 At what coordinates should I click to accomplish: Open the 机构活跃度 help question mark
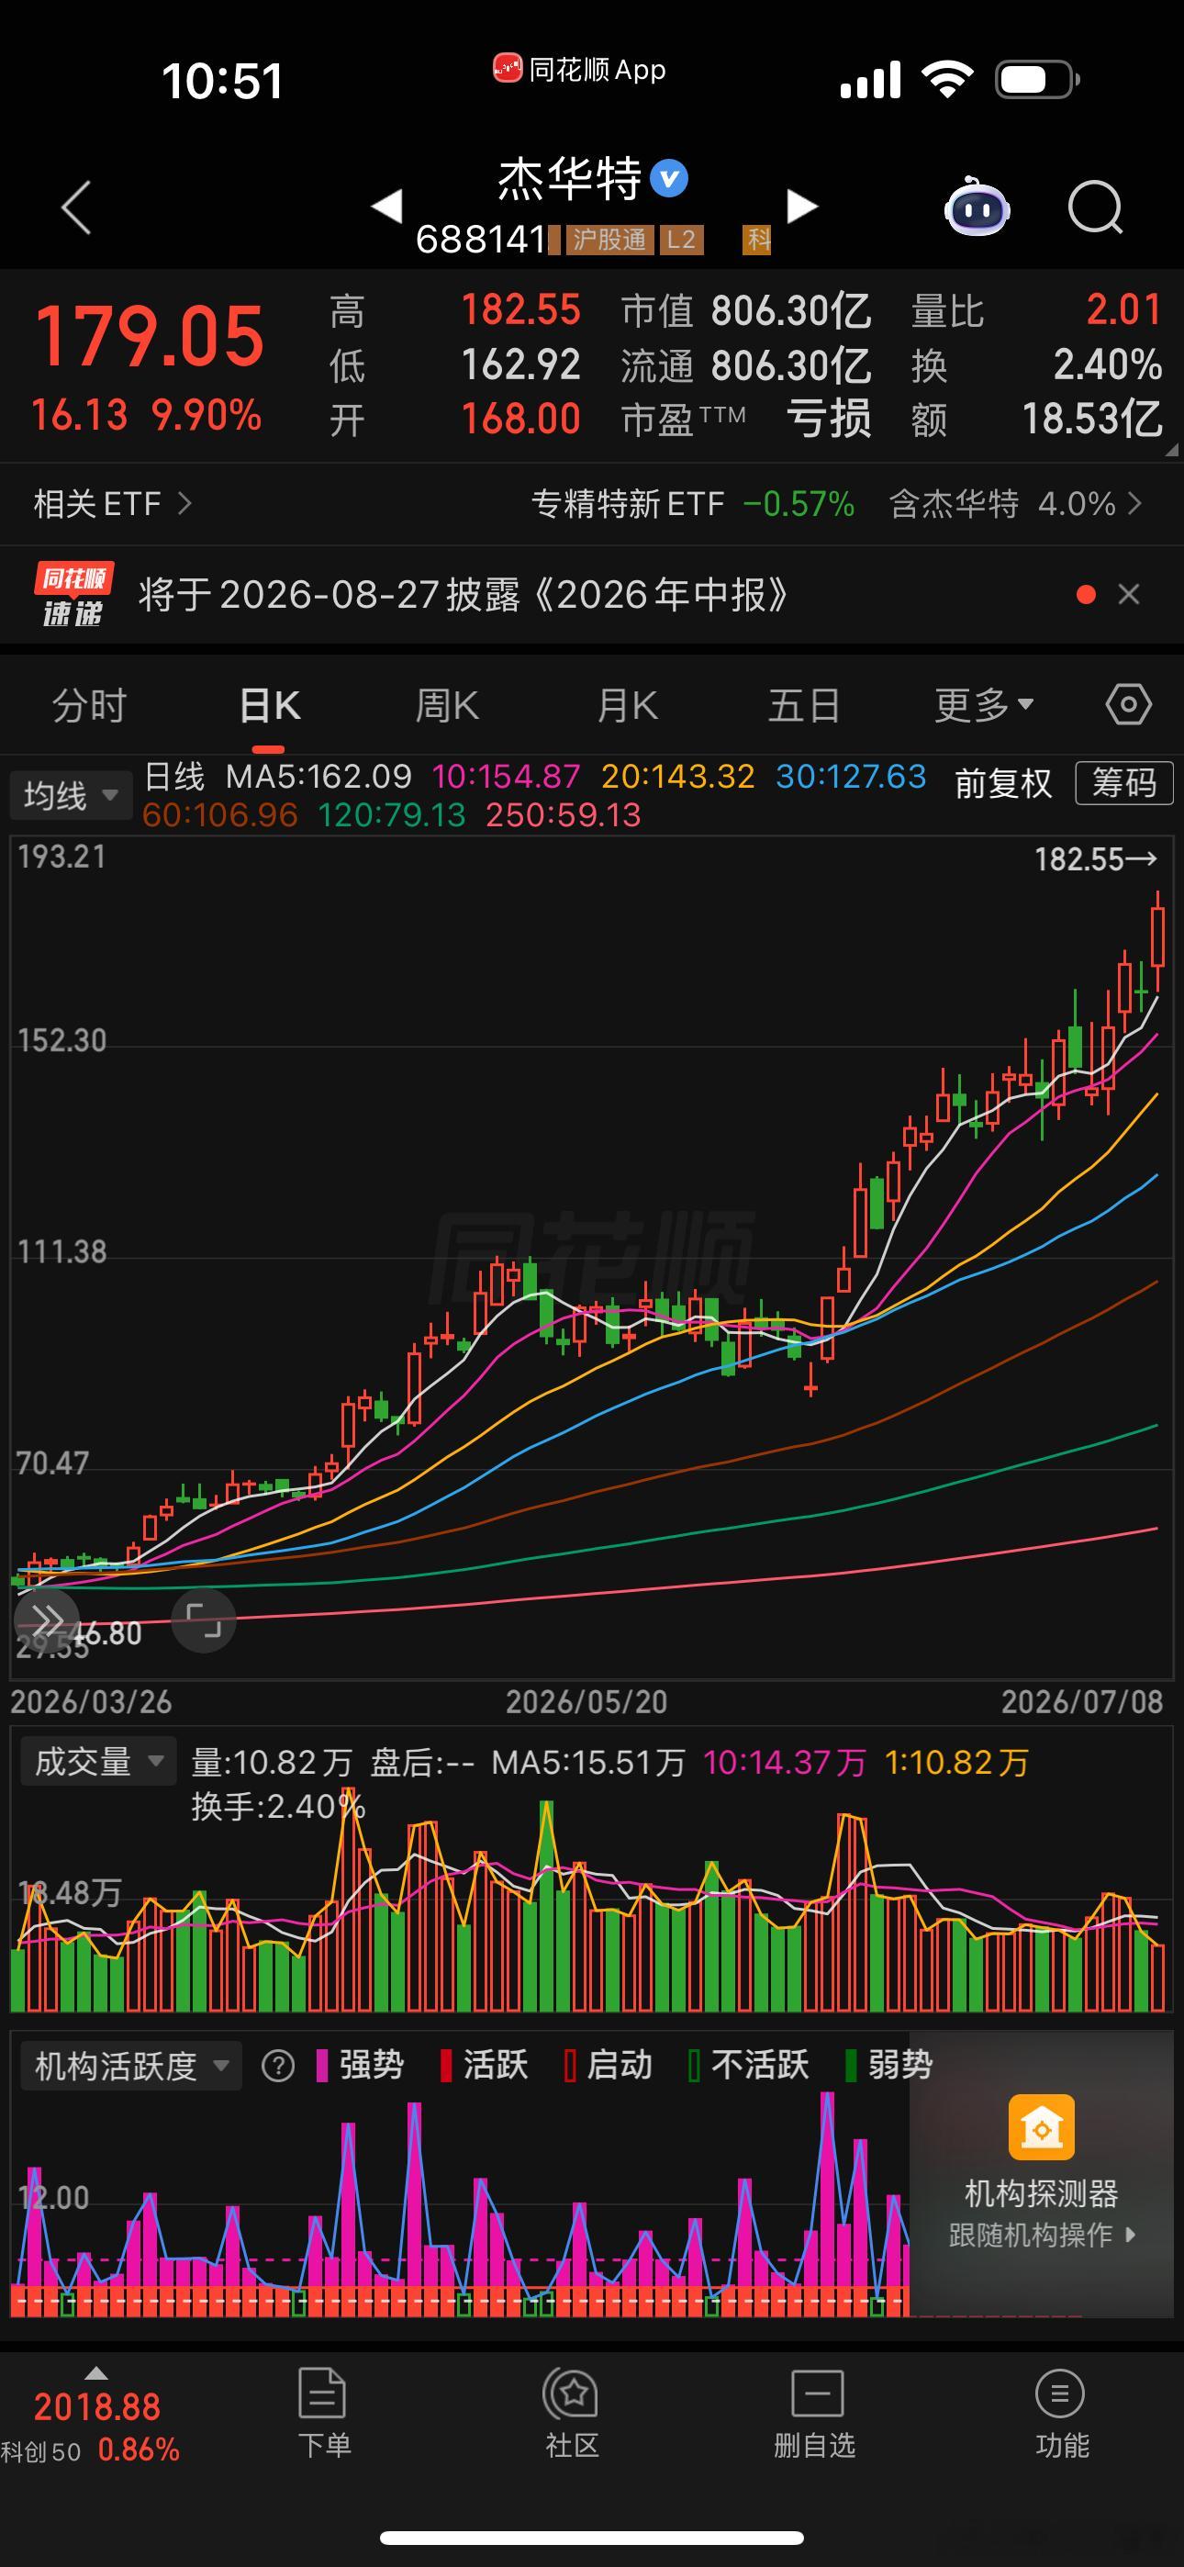coord(278,2066)
